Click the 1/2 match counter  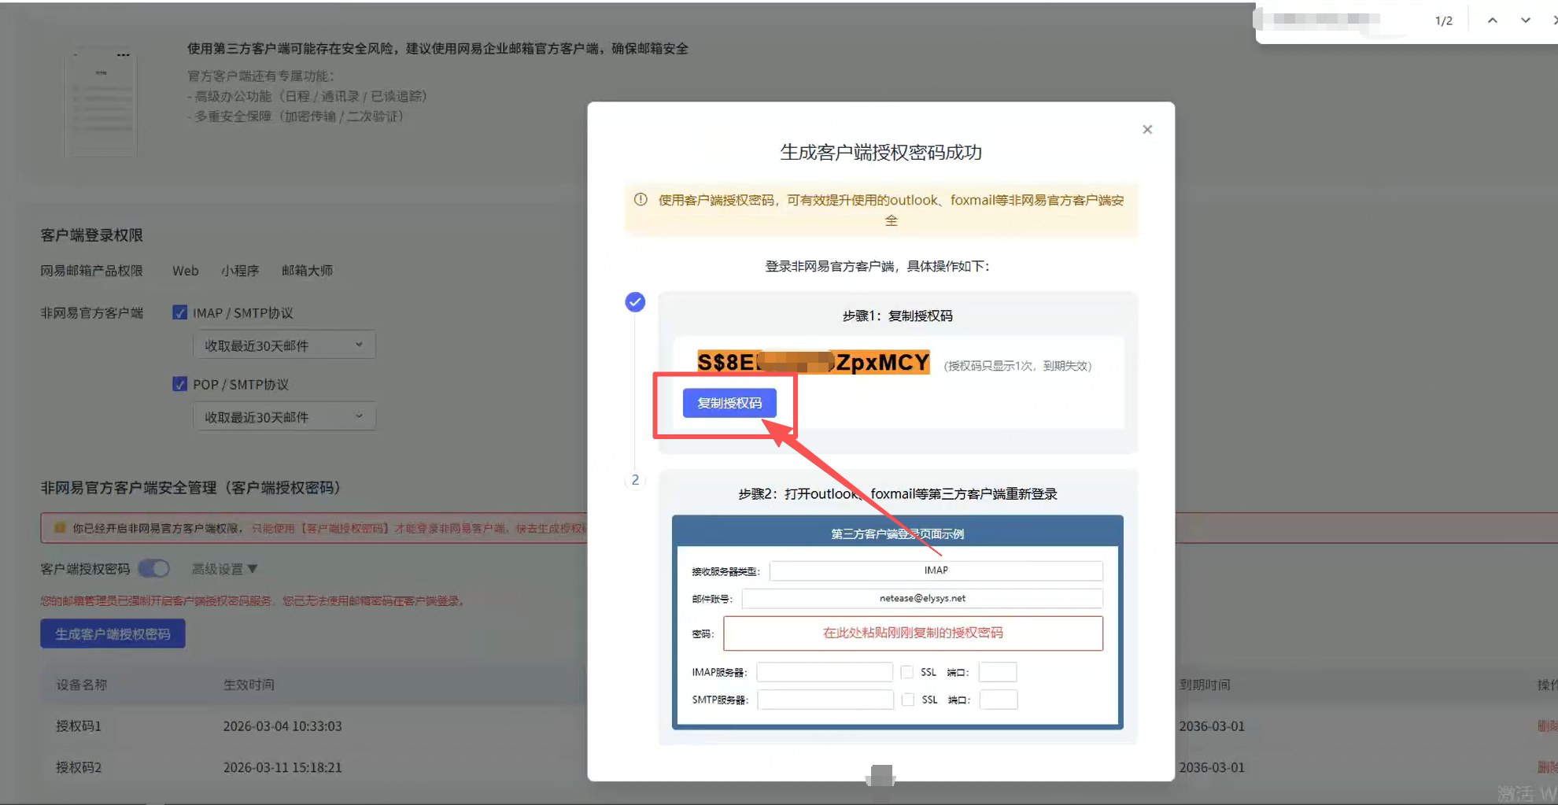point(1444,21)
